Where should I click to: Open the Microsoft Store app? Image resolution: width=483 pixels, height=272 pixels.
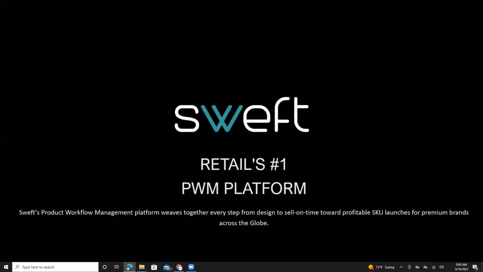154,267
